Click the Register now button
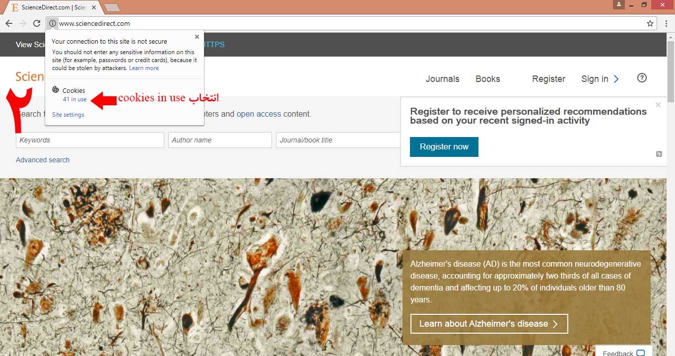The width and height of the screenshot is (675, 356). pyautogui.click(x=444, y=147)
